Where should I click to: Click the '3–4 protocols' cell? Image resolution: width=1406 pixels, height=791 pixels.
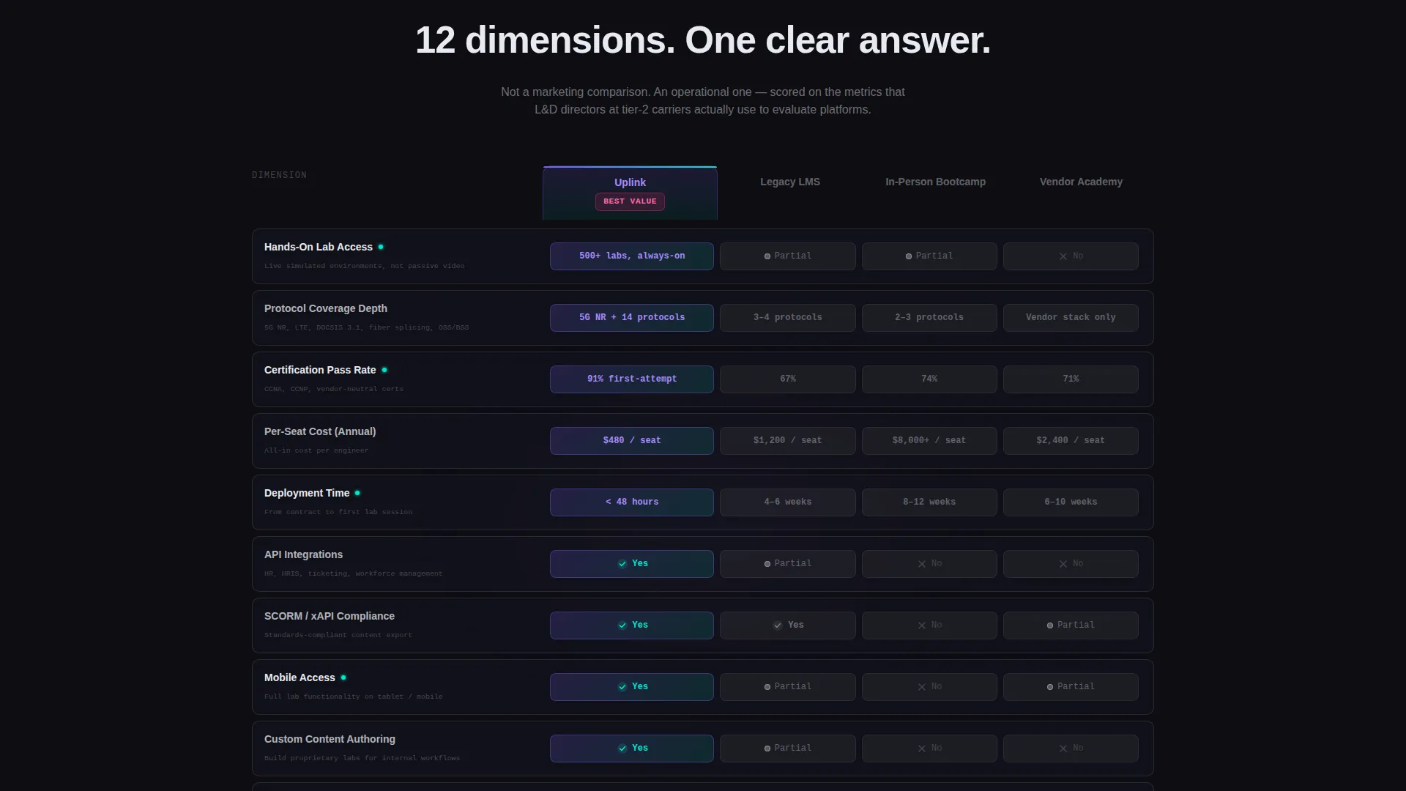tap(788, 318)
